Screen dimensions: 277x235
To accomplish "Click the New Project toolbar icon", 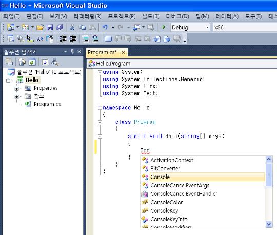I will point(10,27).
